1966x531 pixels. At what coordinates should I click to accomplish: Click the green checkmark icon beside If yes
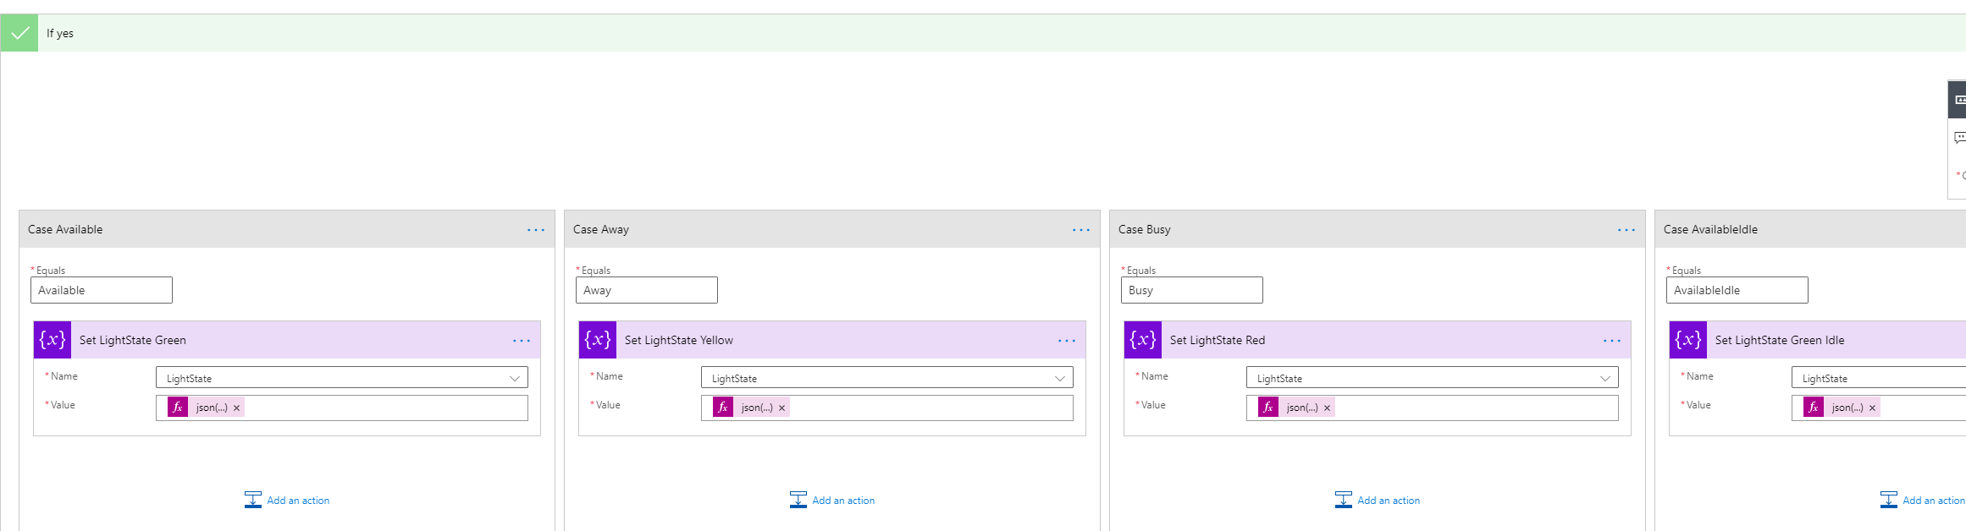[x=19, y=33]
